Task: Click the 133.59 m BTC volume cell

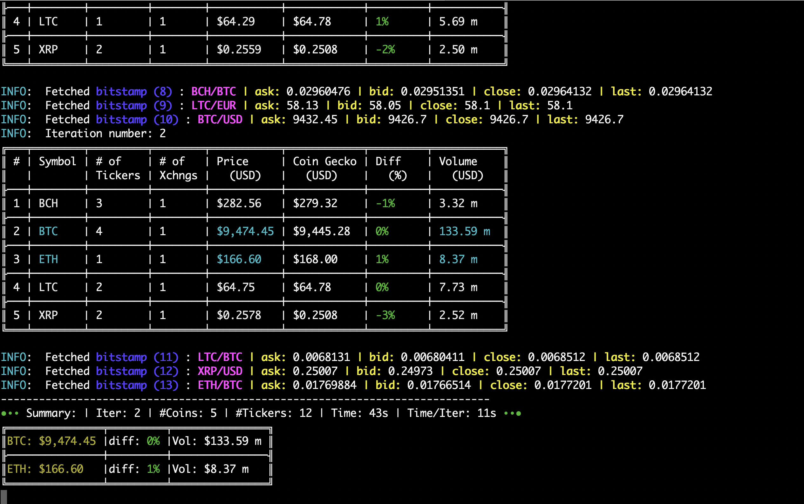Action: click(x=464, y=231)
